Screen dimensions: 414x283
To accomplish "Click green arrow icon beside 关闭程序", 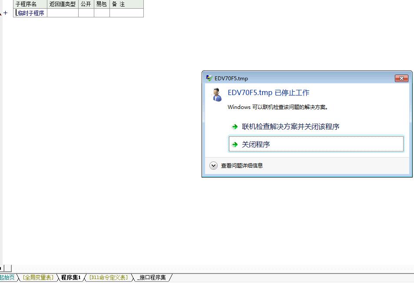I will click(235, 144).
